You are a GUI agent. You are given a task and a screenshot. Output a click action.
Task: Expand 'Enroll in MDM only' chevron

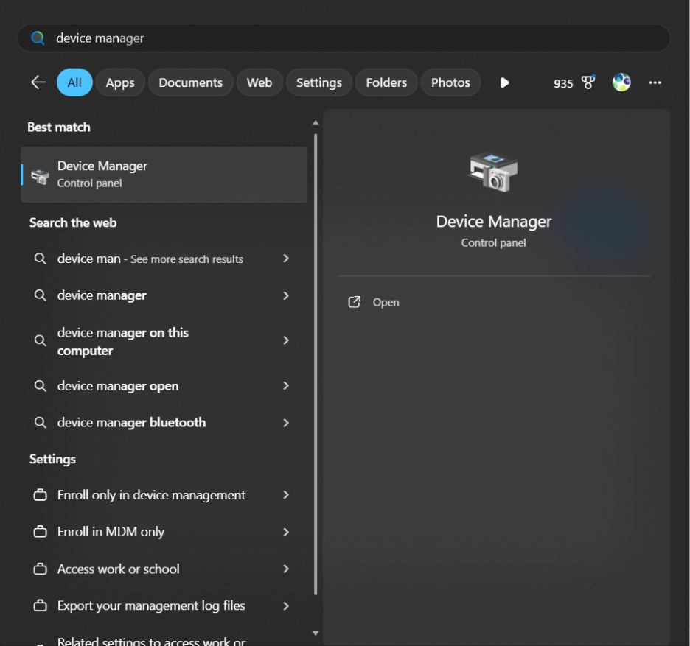286,532
